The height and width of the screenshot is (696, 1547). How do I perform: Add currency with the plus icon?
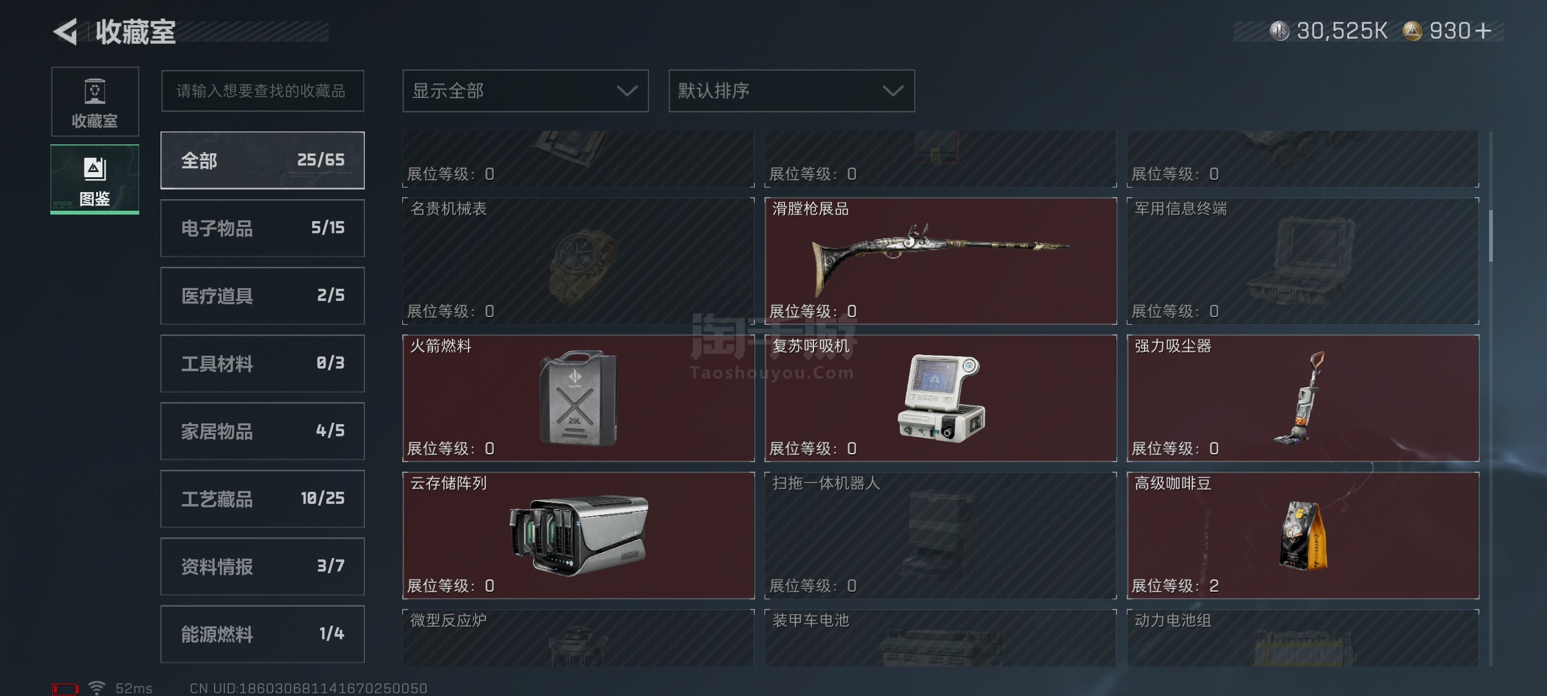[1483, 31]
